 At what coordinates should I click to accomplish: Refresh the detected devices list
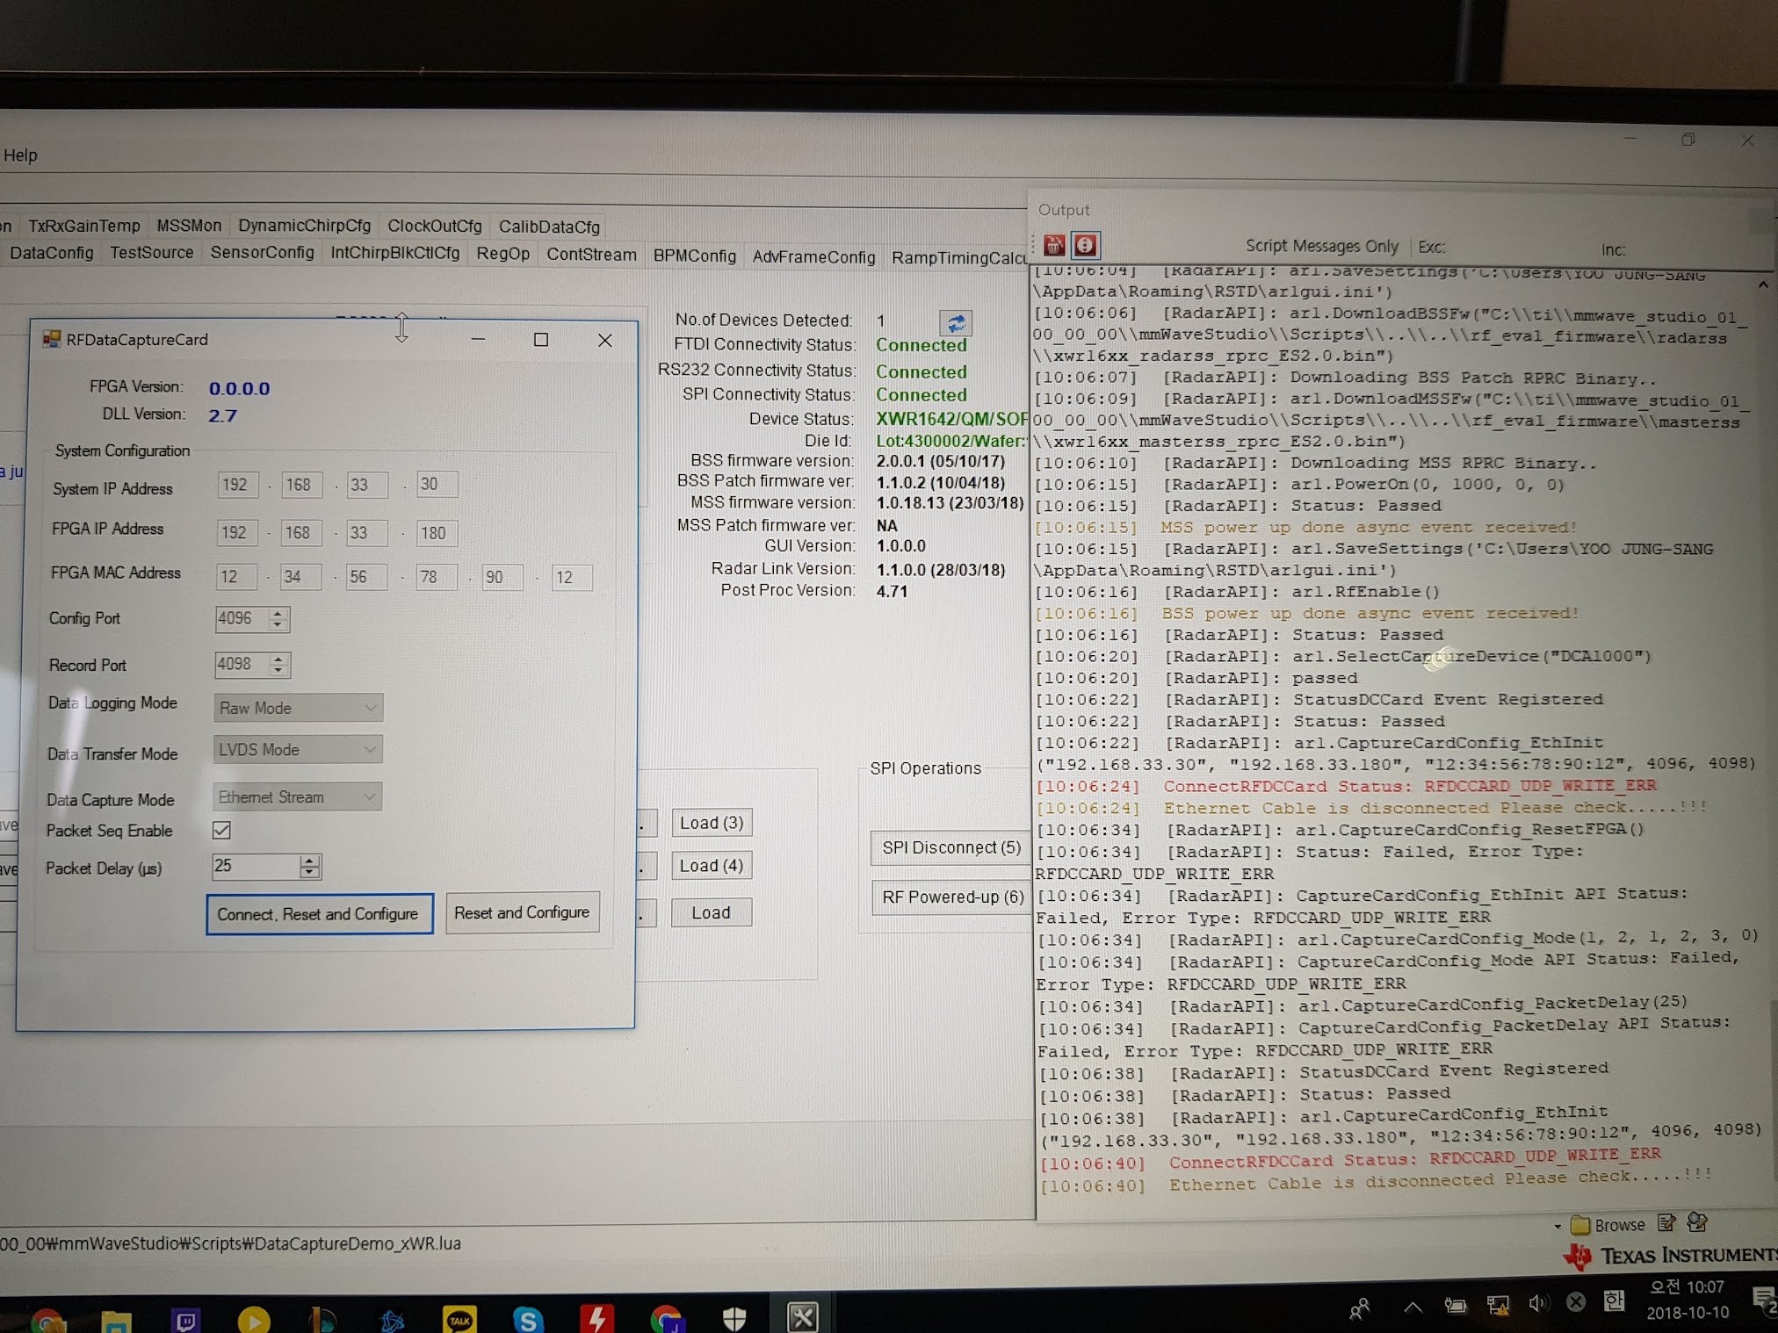(956, 322)
